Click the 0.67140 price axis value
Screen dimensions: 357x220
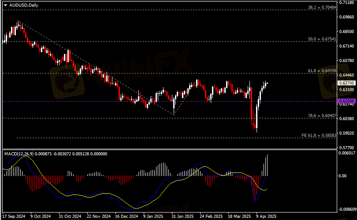(x=346, y=46)
